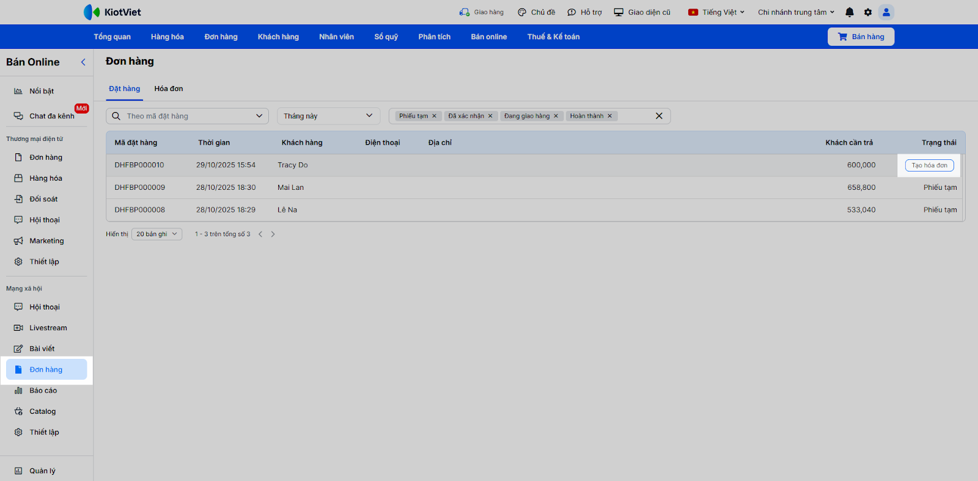This screenshot has height=481, width=978.
Task: Open the Tháng này time filter
Action: [x=329, y=116]
